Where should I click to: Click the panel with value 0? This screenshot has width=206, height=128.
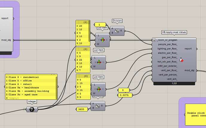point(124,90)
